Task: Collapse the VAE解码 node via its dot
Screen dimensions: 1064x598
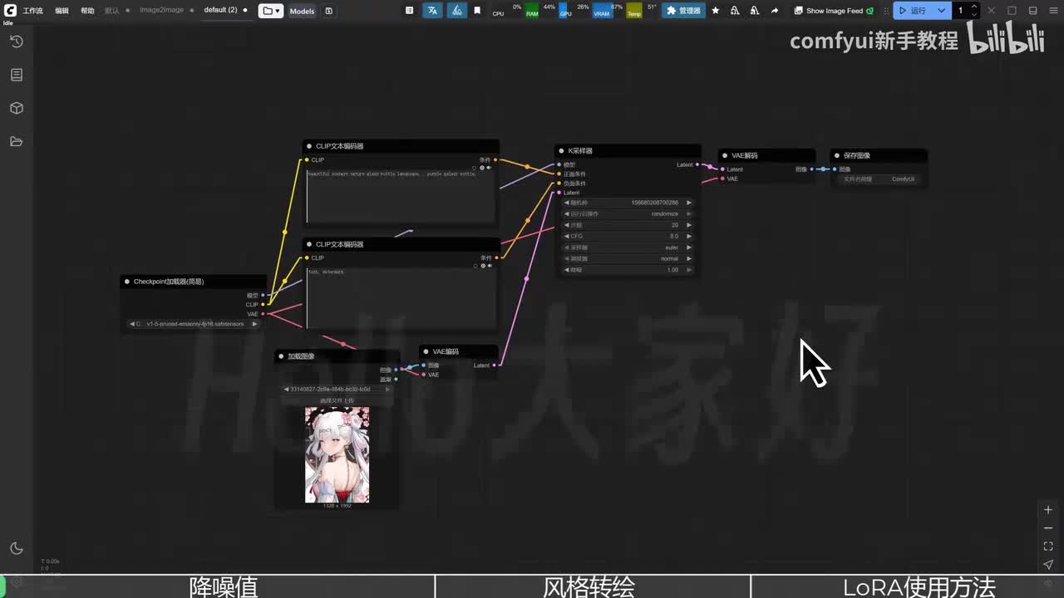Action: (725, 155)
